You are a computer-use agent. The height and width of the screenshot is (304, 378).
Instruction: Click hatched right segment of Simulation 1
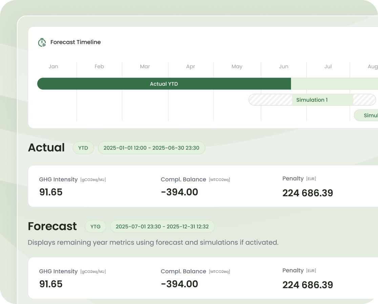364,100
